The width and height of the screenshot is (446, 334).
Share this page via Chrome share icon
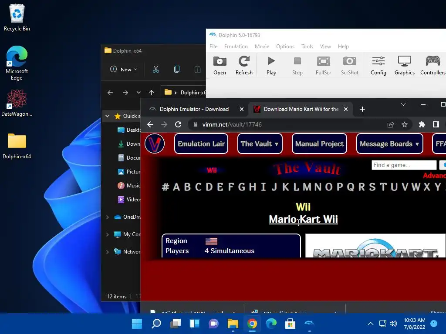click(x=391, y=124)
